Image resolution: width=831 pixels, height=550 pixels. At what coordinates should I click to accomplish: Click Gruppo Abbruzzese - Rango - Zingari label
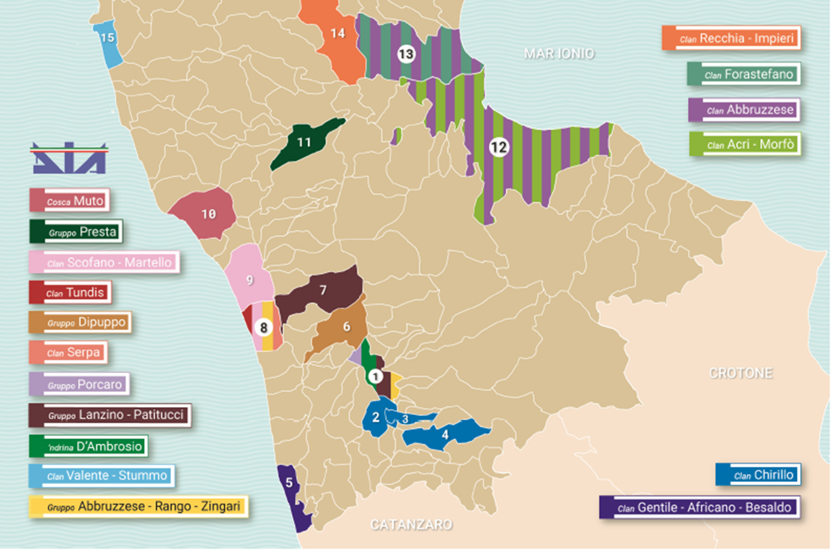(137, 506)
